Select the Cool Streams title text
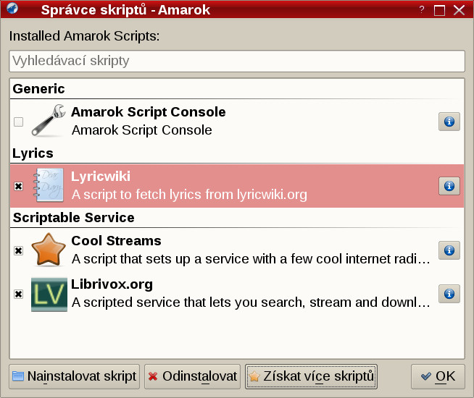474x398 pixels. pyautogui.click(x=117, y=241)
